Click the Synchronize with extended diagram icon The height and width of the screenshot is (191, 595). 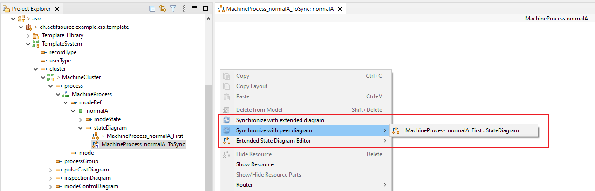pos(227,120)
